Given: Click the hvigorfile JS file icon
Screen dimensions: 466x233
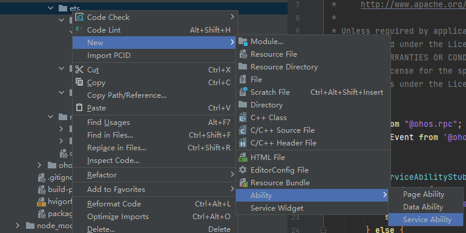Looking at the screenshot, I should point(41,202).
